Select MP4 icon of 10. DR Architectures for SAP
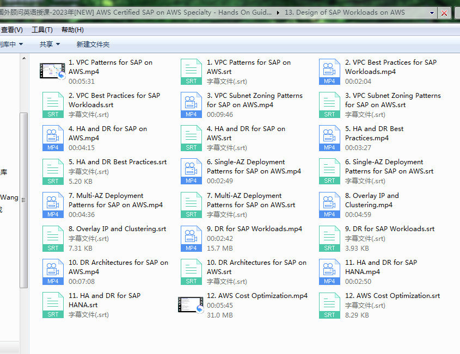The height and width of the screenshot is (354, 460). coord(53,272)
